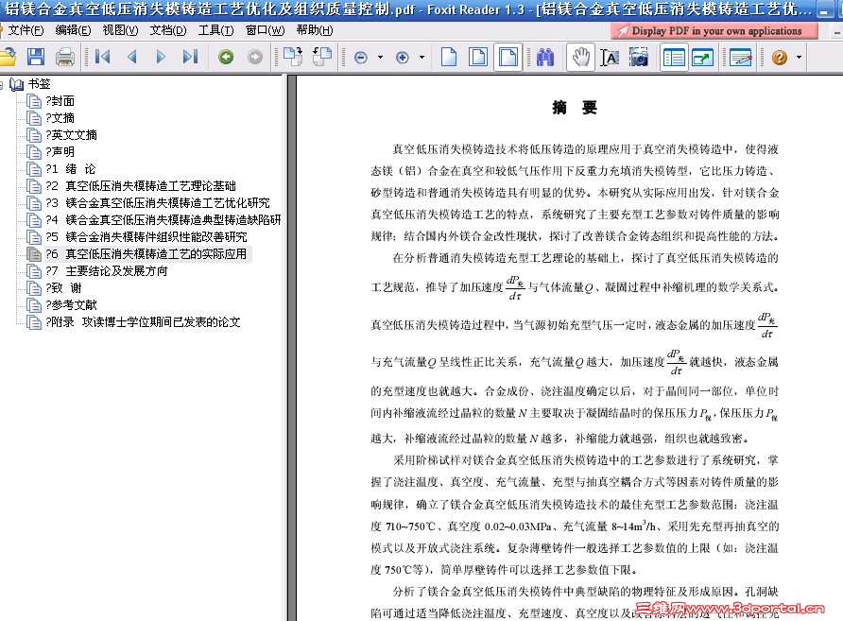Open the ?英文文摘 bookmark
The width and height of the screenshot is (843, 621).
pos(71,135)
